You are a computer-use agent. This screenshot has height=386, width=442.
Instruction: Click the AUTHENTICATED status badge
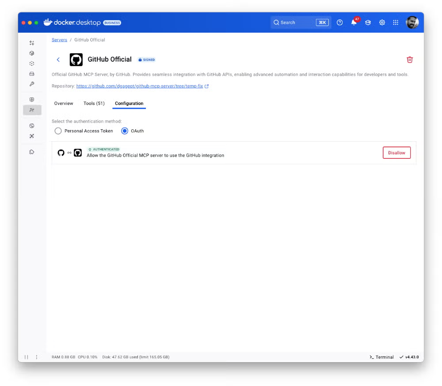point(104,150)
